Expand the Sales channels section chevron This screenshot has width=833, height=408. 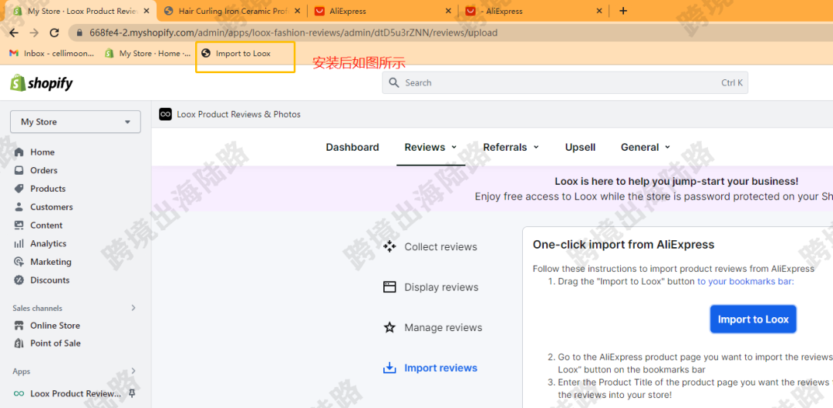[133, 308]
